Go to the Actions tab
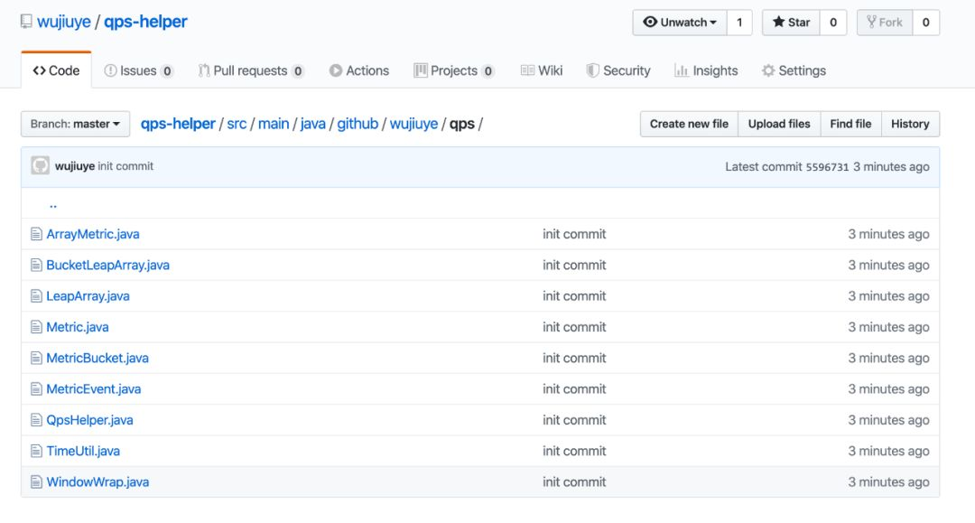 pyautogui.click(x=359, y=70)
